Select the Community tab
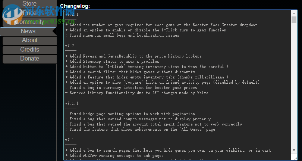The height and width of the screenshot is (161, 302). (x=29, y=22)
